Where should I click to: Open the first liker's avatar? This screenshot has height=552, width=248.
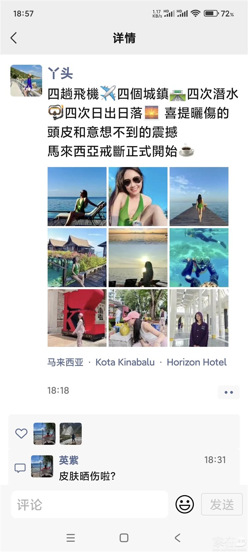pyautogui.click(x=45, y=433)
